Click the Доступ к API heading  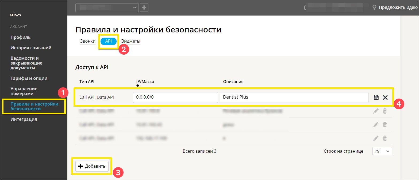click(92, 67)
